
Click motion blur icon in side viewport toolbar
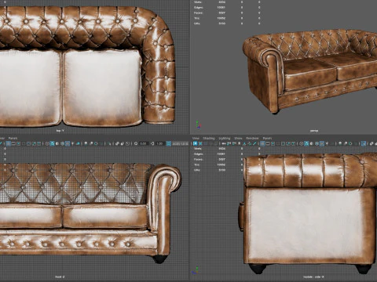(x=346, y=143)
